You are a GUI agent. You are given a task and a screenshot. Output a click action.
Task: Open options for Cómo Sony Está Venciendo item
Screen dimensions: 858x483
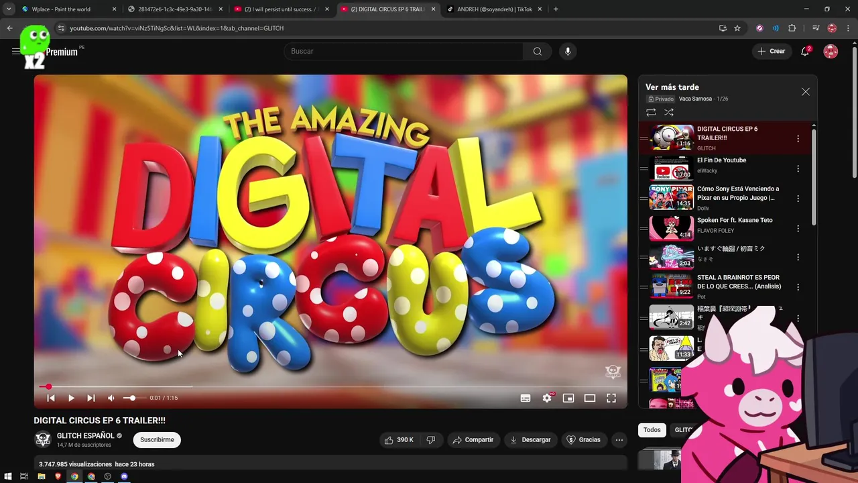pyautogui.click(x=798, y=199)
